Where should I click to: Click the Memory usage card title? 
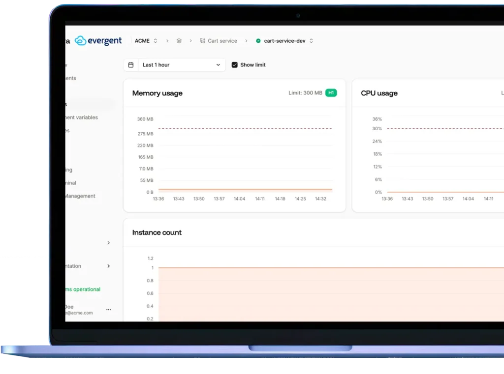(157, 93)
